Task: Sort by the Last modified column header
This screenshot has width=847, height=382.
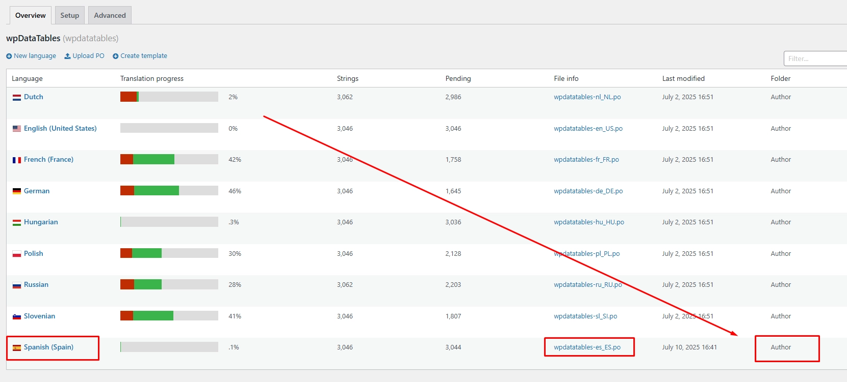Action: tap(683, 78)
